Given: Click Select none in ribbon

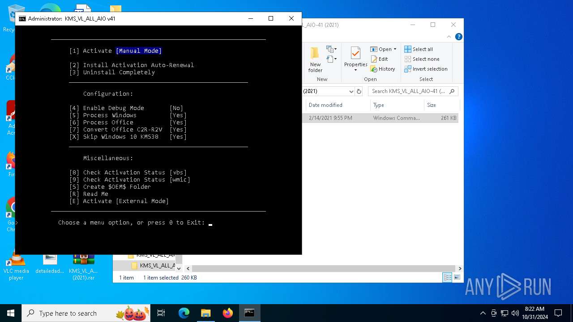Looking at the screenshot, I should tap(422, 59).
